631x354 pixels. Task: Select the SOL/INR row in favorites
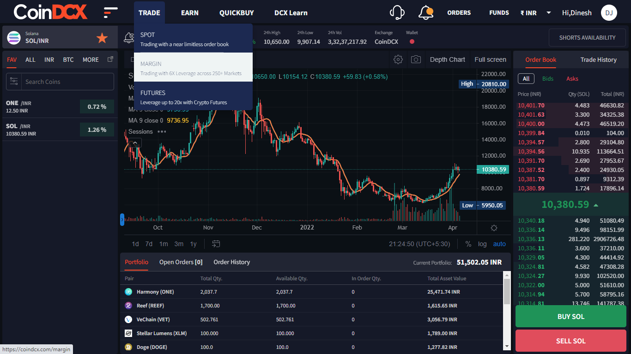pyautogui.click(x=60, y=130)
